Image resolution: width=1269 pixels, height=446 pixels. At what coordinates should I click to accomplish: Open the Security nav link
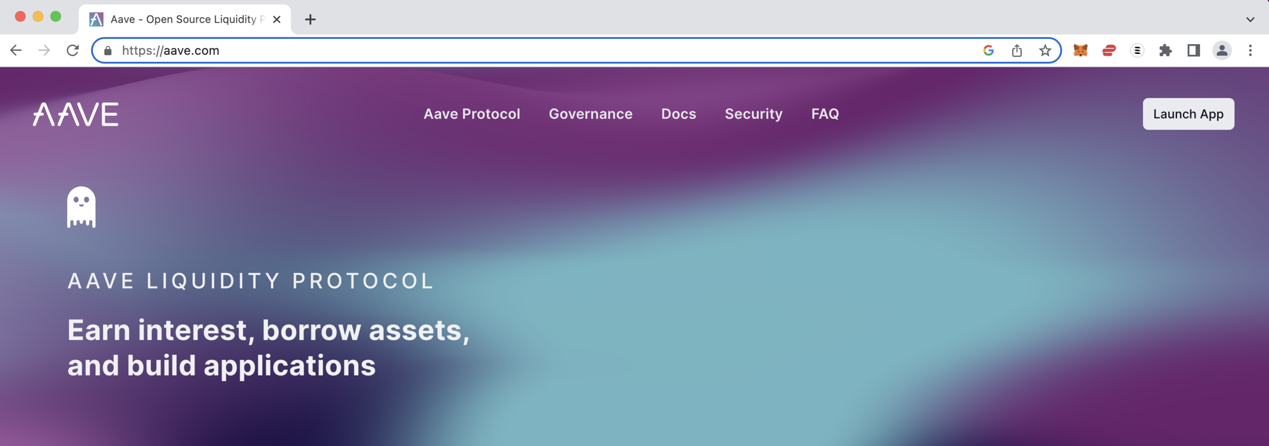coord(754,114)
